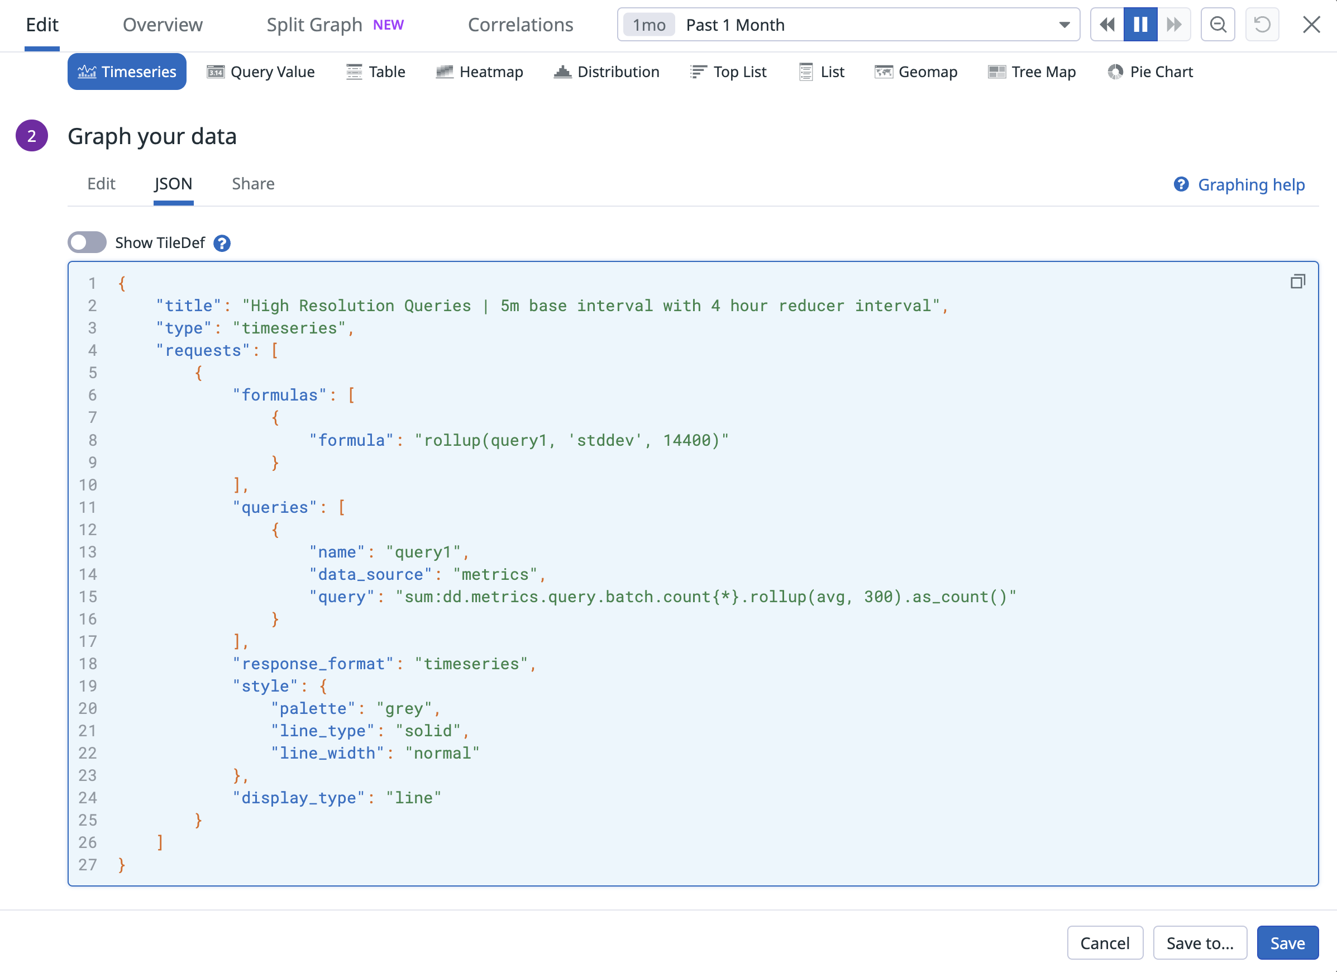
Task: Zoom out the graph timeframe
Action: pos(1218,24)
